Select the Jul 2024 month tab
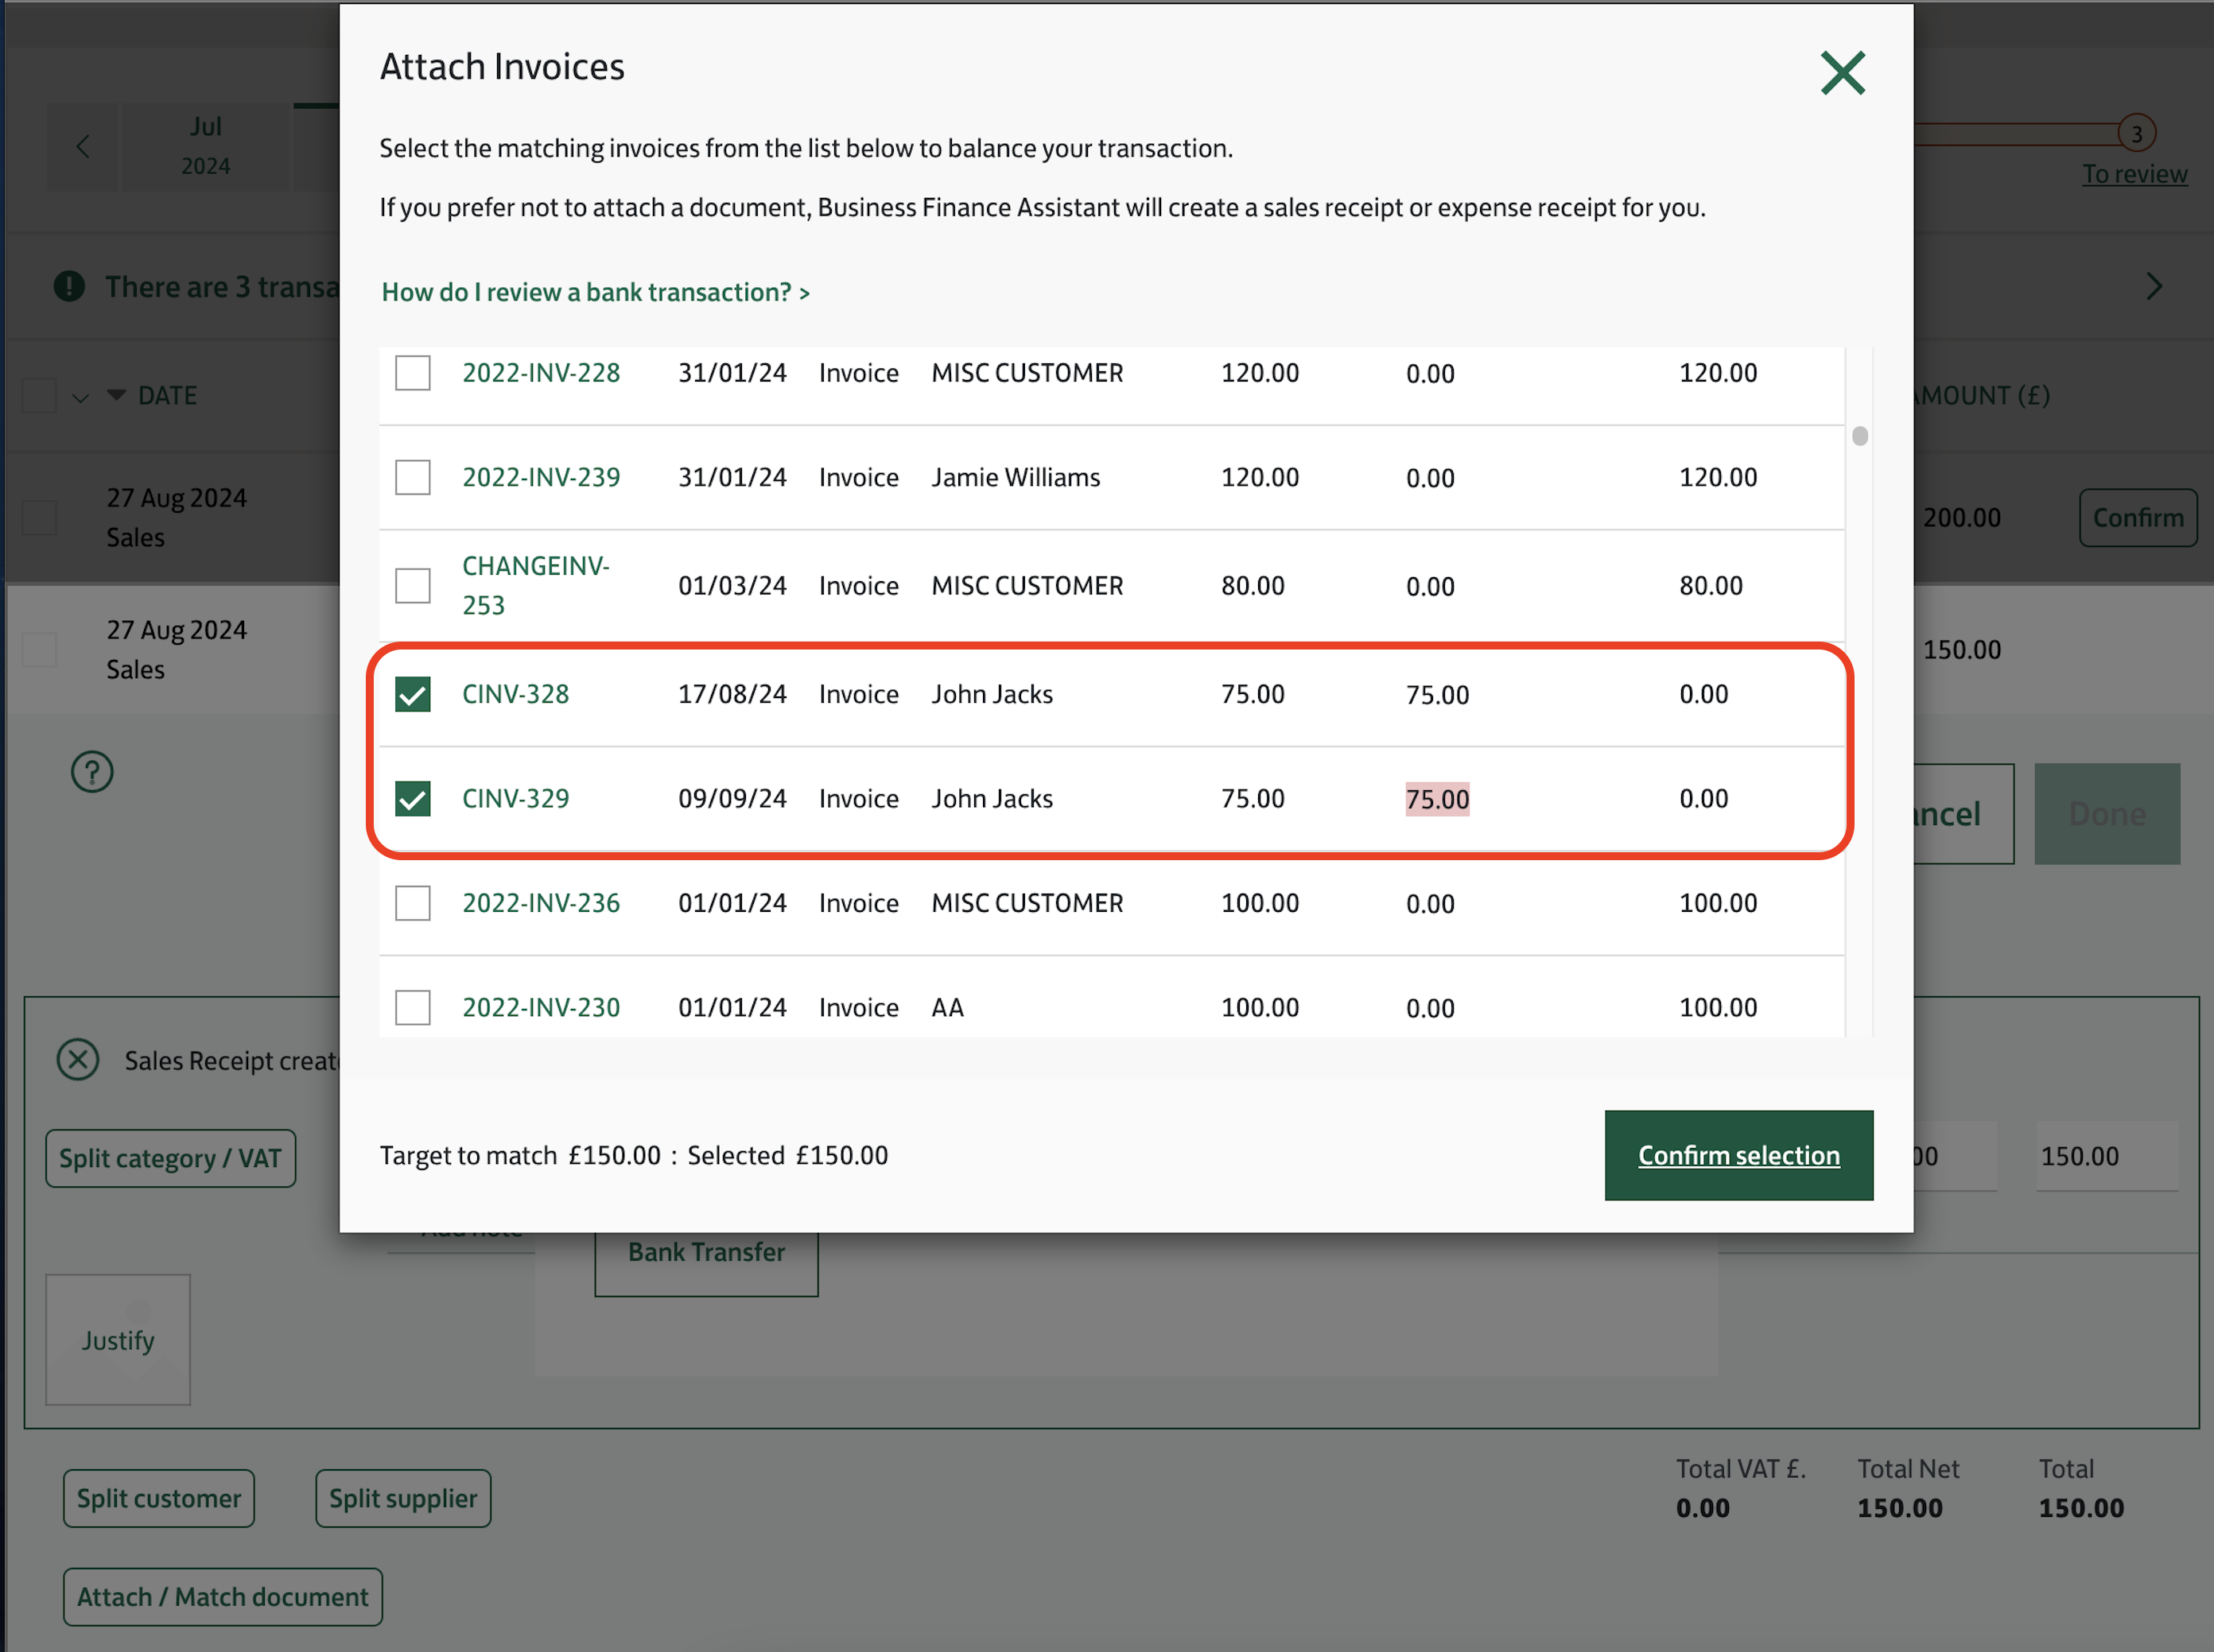Viewport: 2214px width, 1652px height. coord(205,146)
